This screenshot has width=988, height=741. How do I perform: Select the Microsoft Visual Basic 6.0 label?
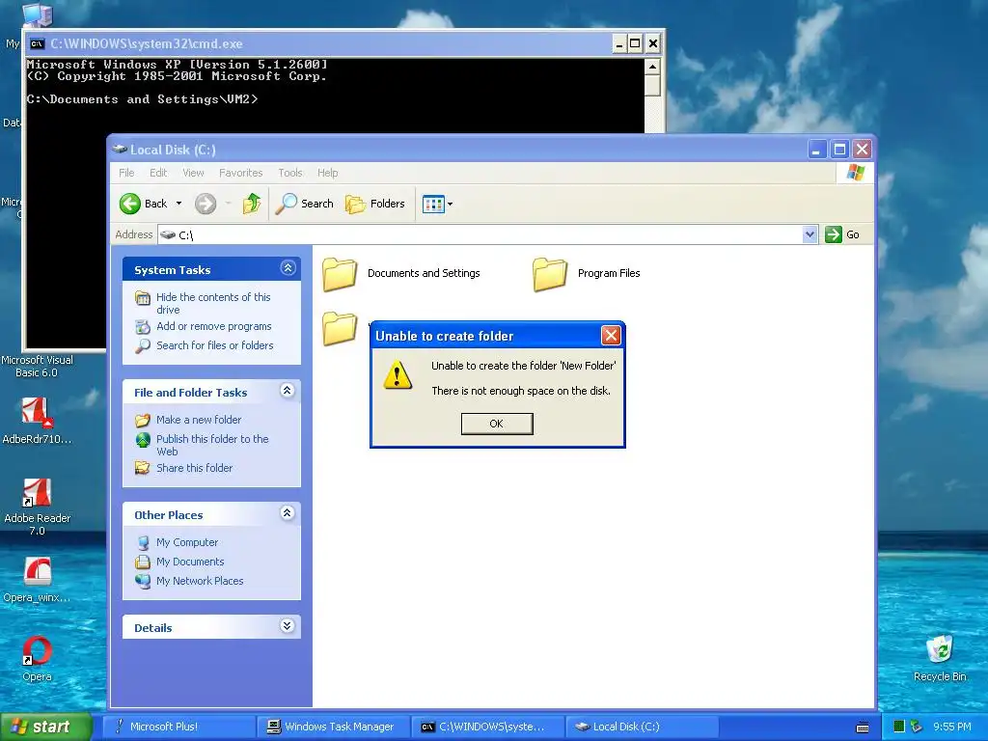(x=37, y=366)
